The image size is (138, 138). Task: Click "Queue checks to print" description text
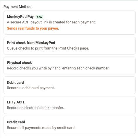48,48
